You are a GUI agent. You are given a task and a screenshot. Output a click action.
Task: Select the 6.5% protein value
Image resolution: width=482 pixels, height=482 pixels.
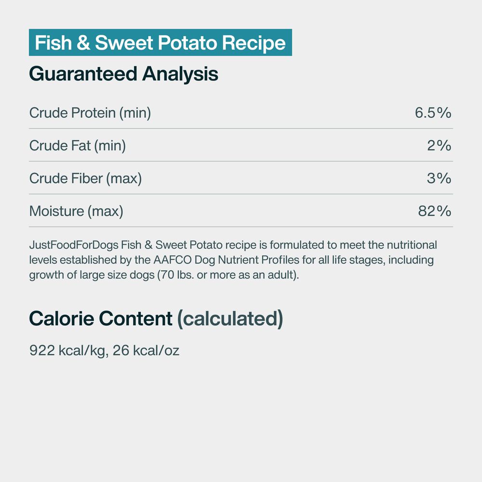(433, 113)
